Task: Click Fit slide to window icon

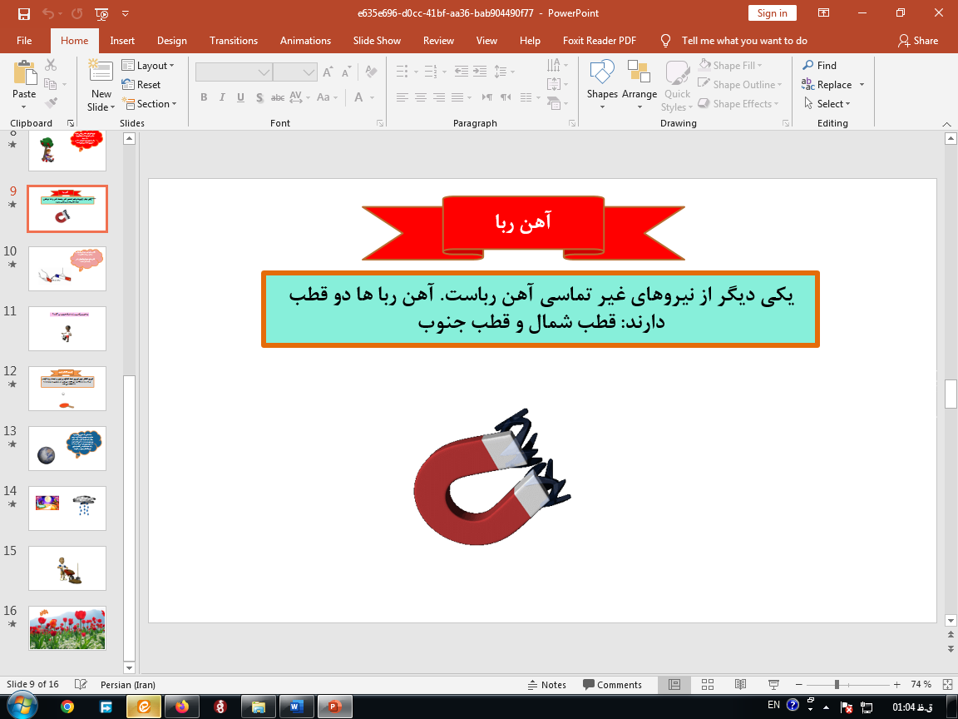Action: (x=947, y=685)
